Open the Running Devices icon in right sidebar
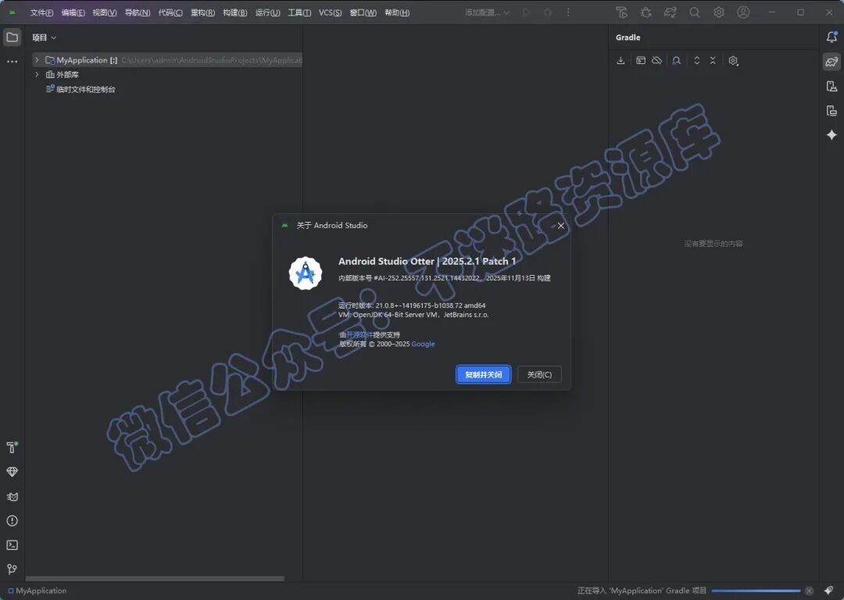The height and width of the screenshot is (600, 844). click(831, 110)
